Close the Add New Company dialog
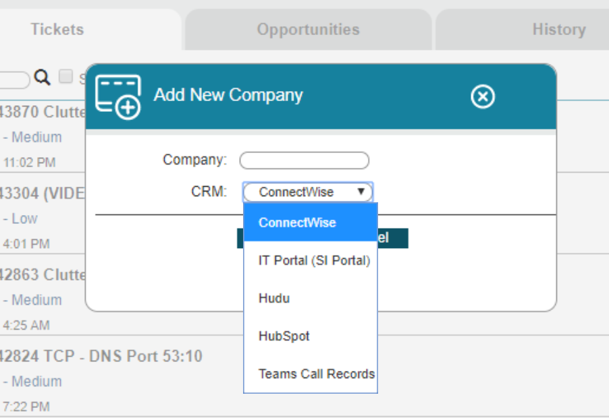This screenshot has height=418, width=609. point(483,96)
